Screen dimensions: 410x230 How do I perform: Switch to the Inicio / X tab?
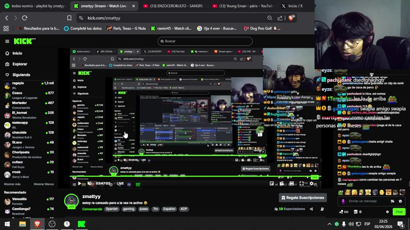tap(292, 6)
